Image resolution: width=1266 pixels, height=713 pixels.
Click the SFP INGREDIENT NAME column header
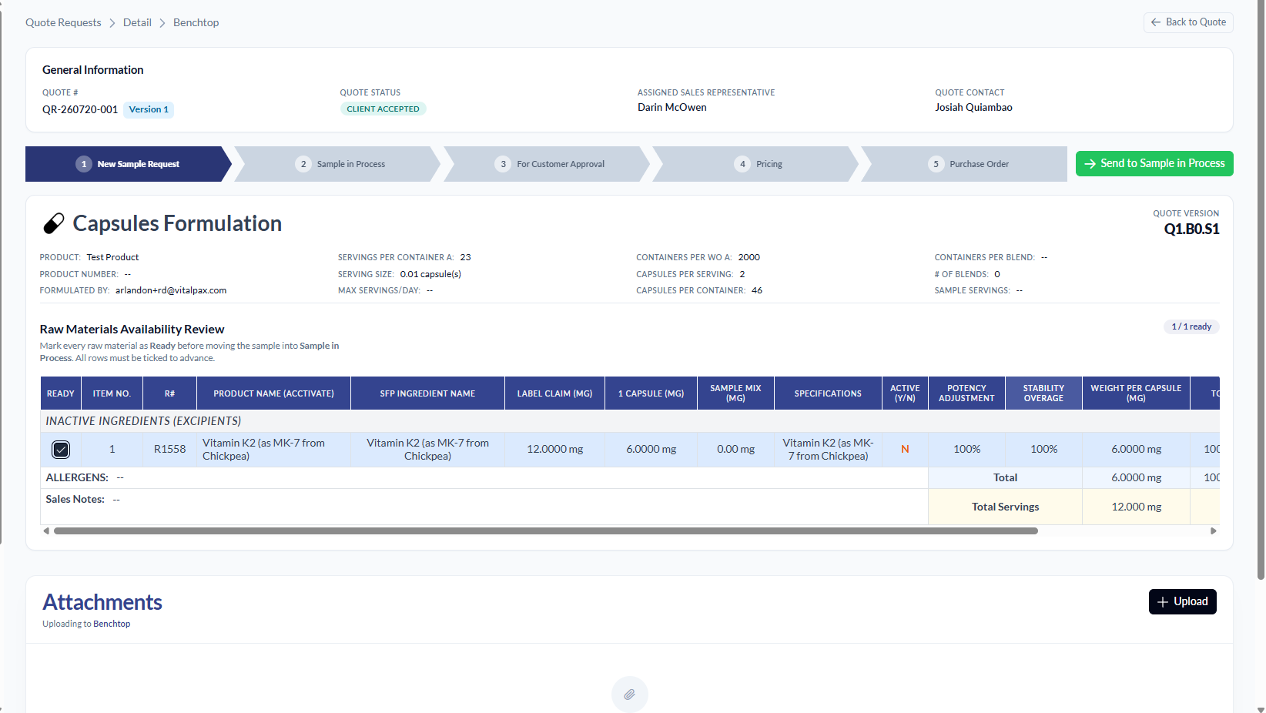(x=427, y=393)
